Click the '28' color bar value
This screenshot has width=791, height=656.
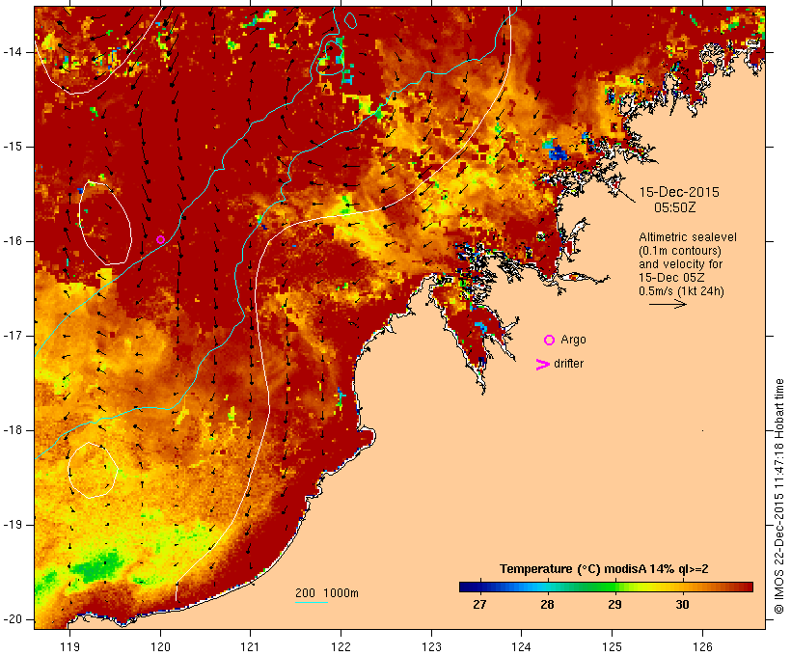547,604
